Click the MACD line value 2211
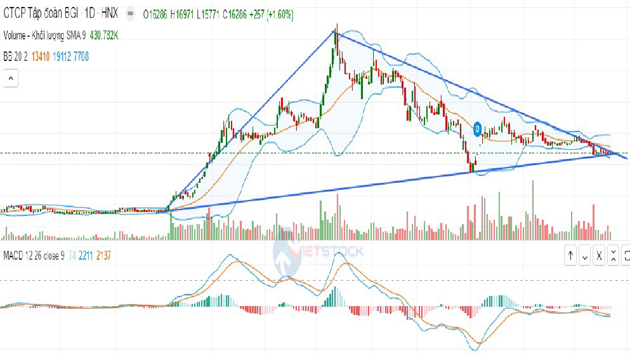The height and width of the screenshot is (355, 630). click(86, 256)
